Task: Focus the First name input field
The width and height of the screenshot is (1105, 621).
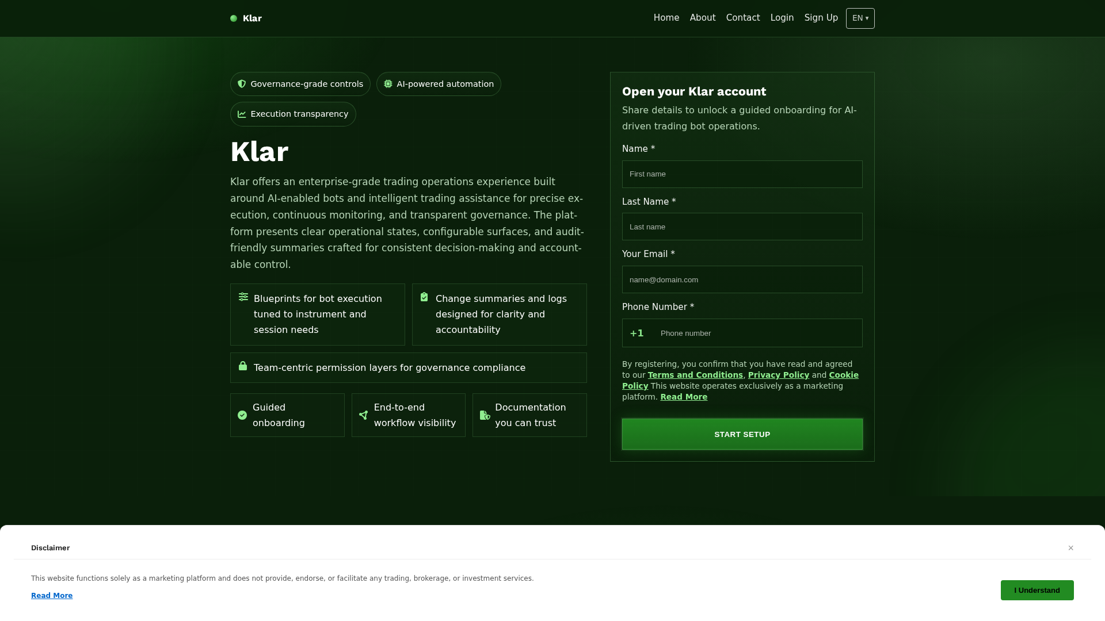Action: 742,174
